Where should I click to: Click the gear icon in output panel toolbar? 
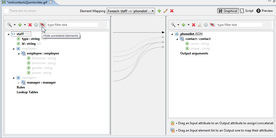206,25
